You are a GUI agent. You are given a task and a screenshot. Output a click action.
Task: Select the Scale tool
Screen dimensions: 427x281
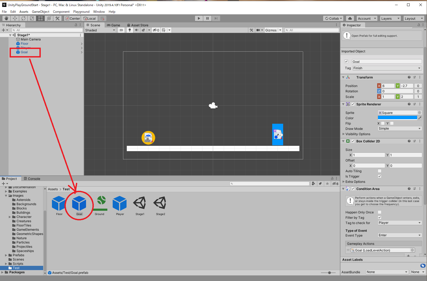32,18
